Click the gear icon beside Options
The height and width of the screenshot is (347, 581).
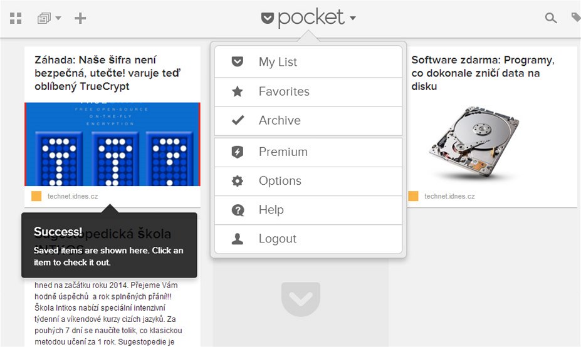pyautogui.click(x=238, y=181)
